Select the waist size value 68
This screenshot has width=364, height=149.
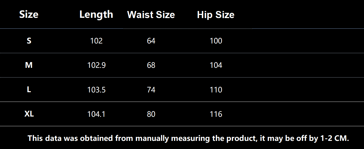(x=151, y=65)
